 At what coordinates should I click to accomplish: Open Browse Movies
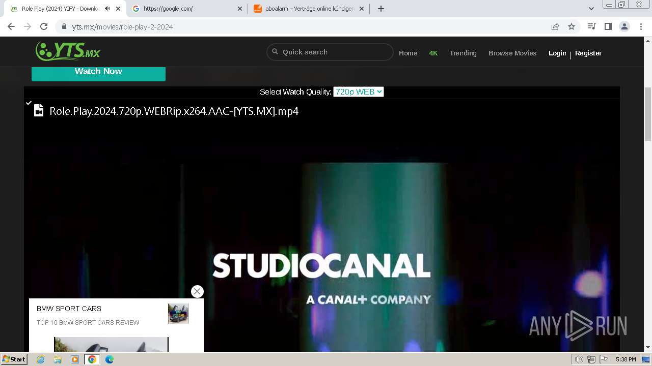(x=512, y=53)
